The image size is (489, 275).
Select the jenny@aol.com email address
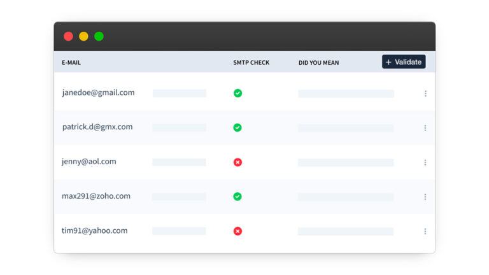[89, 162]
